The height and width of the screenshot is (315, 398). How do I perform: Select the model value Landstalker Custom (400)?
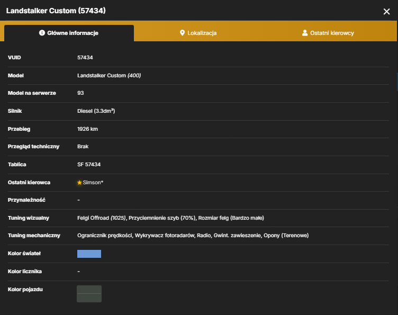click(x=109, y=75)
